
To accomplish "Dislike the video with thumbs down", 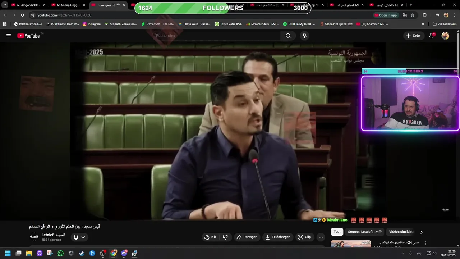I will 225,237.
